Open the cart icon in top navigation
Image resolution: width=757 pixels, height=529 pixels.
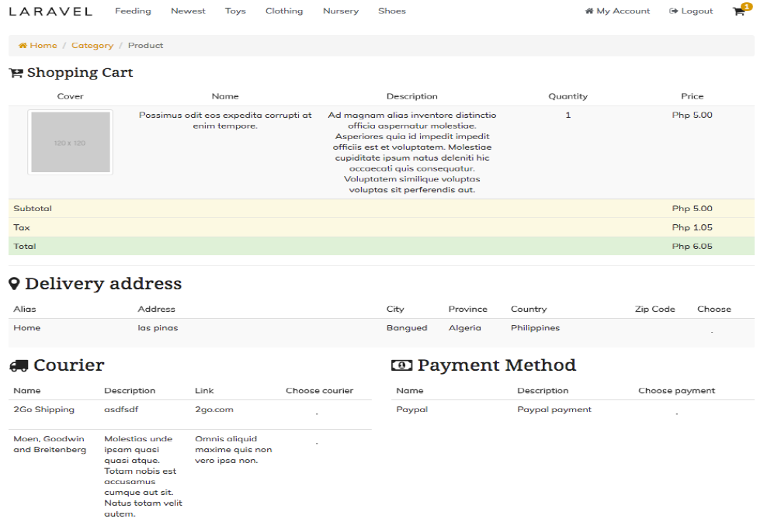[738, 12]
